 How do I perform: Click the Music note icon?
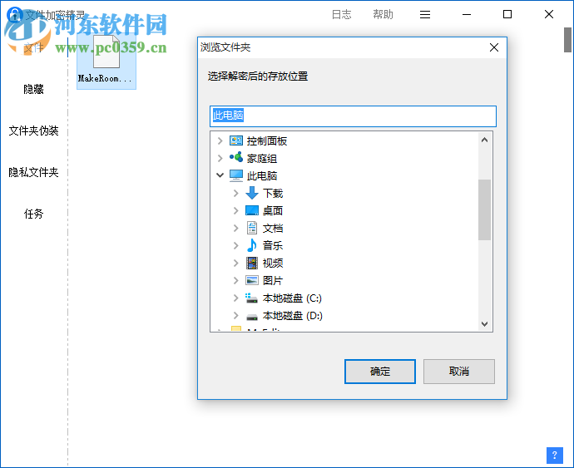pyautogui.click(x=252, y=245)
